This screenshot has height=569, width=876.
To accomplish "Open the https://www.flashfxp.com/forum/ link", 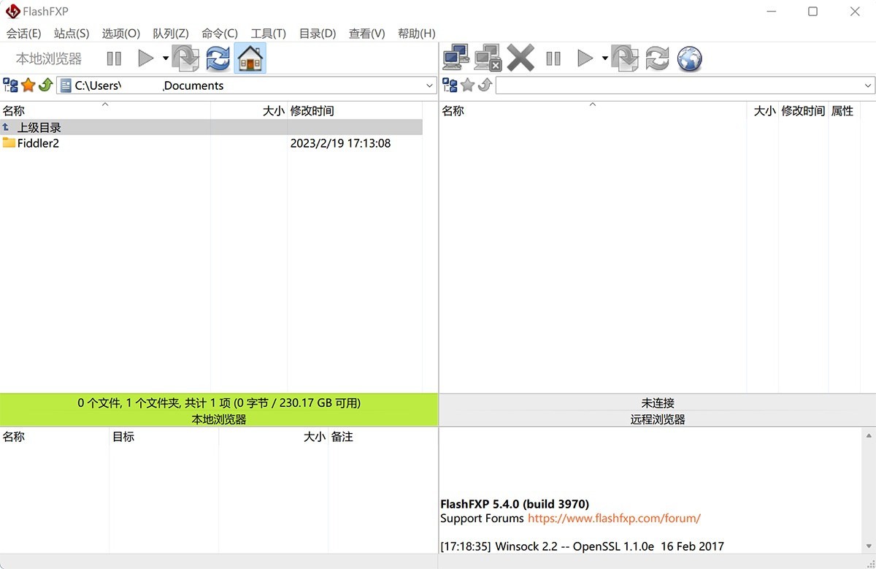I will [612, 519].
